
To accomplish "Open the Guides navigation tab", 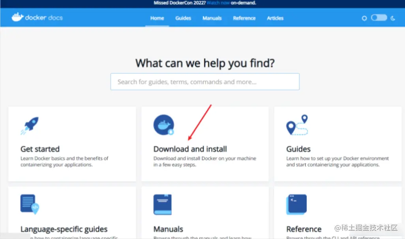I will click(x=183, y=18).
